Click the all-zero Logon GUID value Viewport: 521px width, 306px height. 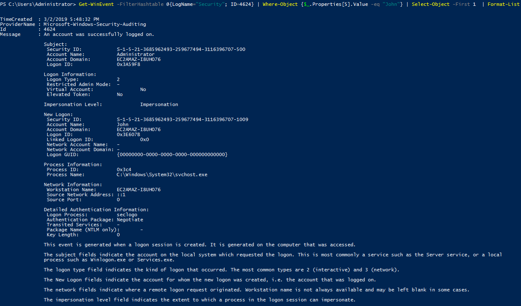[172, 154]
